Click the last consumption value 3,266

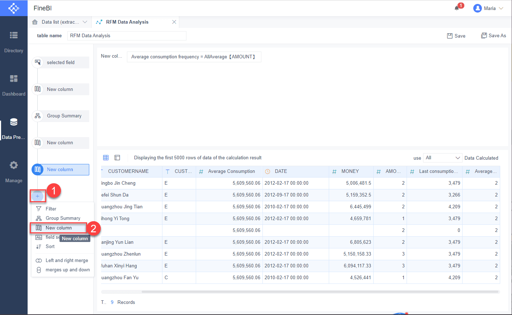(435, 195)
